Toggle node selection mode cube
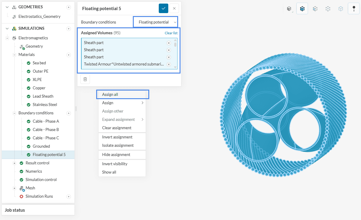361x220 pixels. (341, 9)
